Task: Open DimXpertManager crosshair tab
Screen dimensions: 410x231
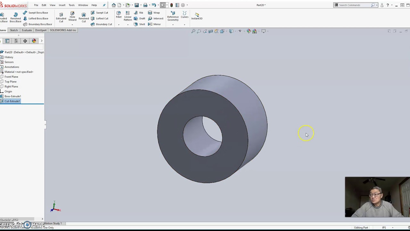Action: click(25, 41)
